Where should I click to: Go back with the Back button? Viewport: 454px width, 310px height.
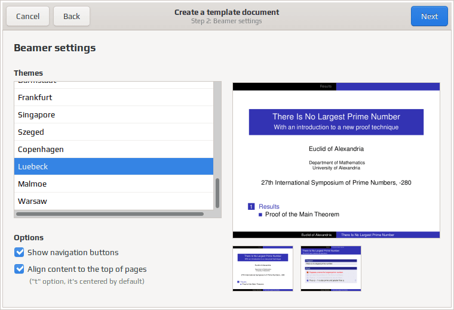[x=72, y=17]
